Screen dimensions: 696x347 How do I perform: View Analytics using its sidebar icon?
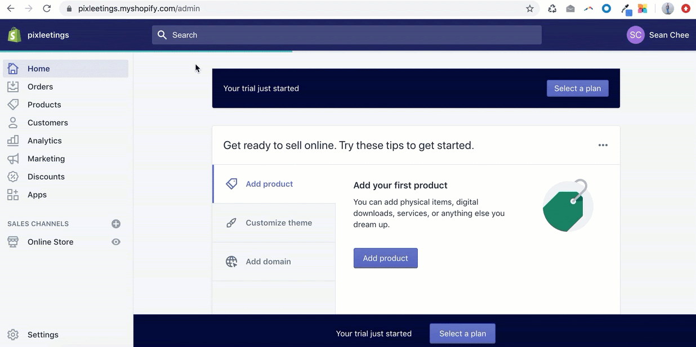point(14,140)
